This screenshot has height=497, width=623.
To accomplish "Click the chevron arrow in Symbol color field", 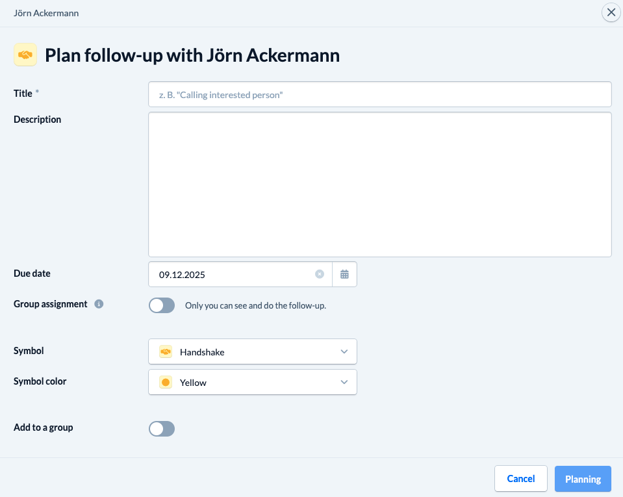I will coord(344,382).
